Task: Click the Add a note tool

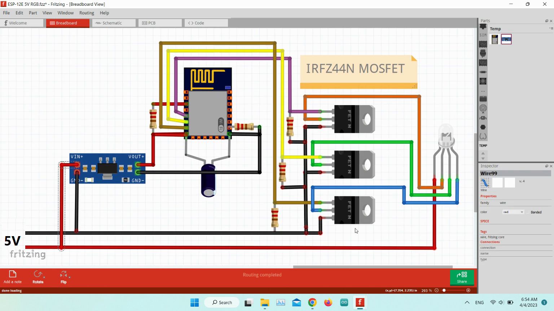Action: (x=13, y=277)
